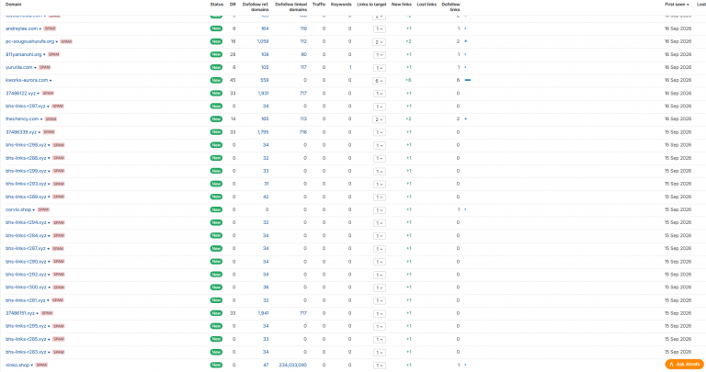Expand caret menu next to ninko.shop
Image resolution: width=706 pixels, height=372 pixels.
(31, 366)
